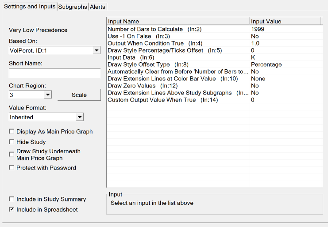Toggle Draw Study Underneath Main Price Graph
The width and height of the screenshot is (328, 227).
[x=12, y=154]
